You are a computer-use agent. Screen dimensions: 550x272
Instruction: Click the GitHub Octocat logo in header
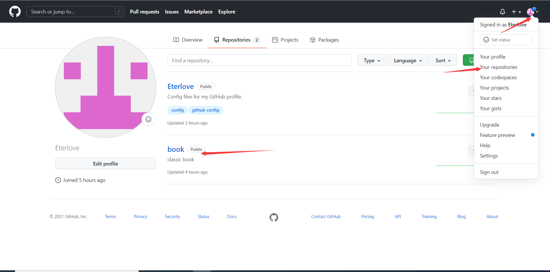click(x=15, y=11)
